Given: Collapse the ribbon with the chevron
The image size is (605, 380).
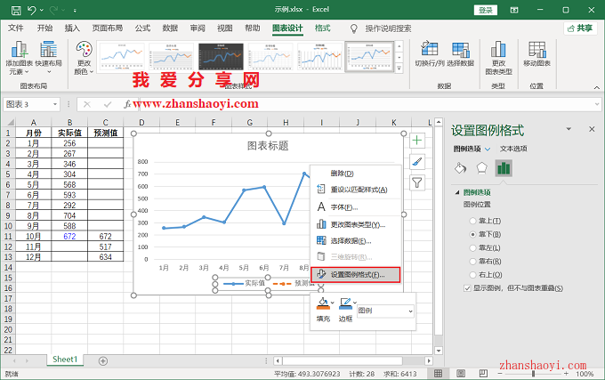Looking at the screenshot, I should (x=596, y=87).
